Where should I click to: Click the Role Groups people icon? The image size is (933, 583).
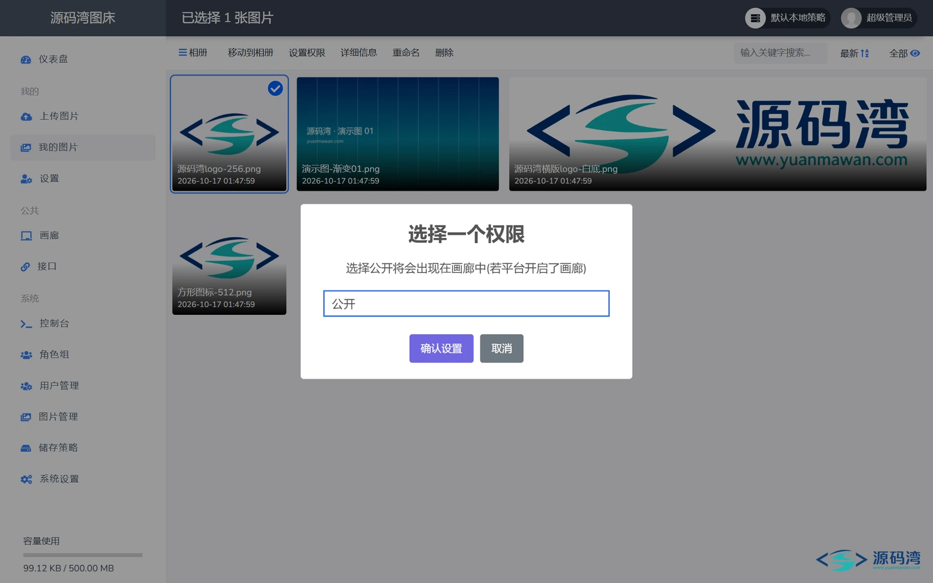pos(26,355)
